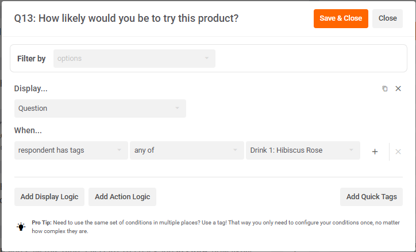
Task: Click Add Action Logic
Action: pyautogui.click(x=122, y=197)
